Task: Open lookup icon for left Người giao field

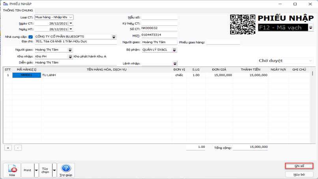Action: (70, 50)
